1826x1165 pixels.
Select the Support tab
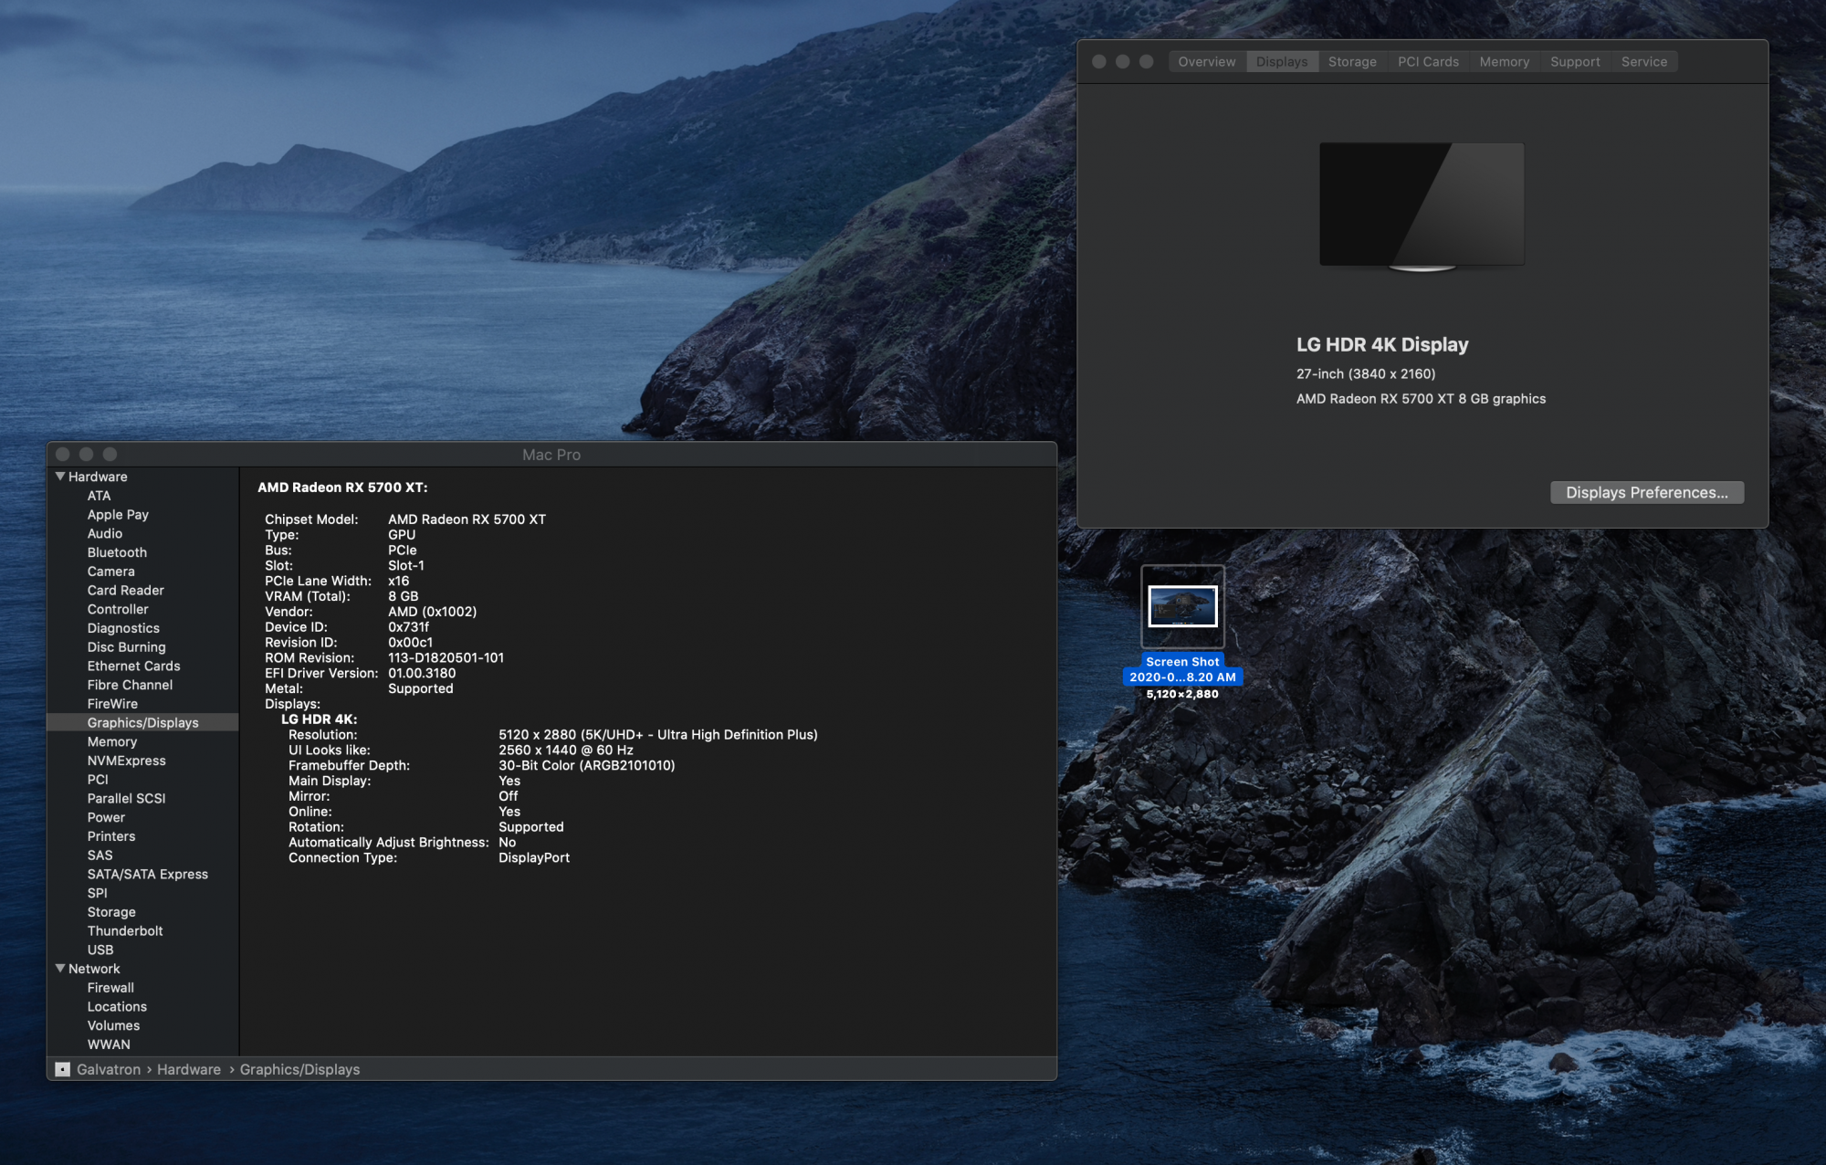(x=1574, y=62)
